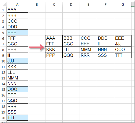Image resolution: width=135 pixels, height=123 pixels.
Task: Click highlighted cell containing EEE in column A
Action: [x=17, y=32]
